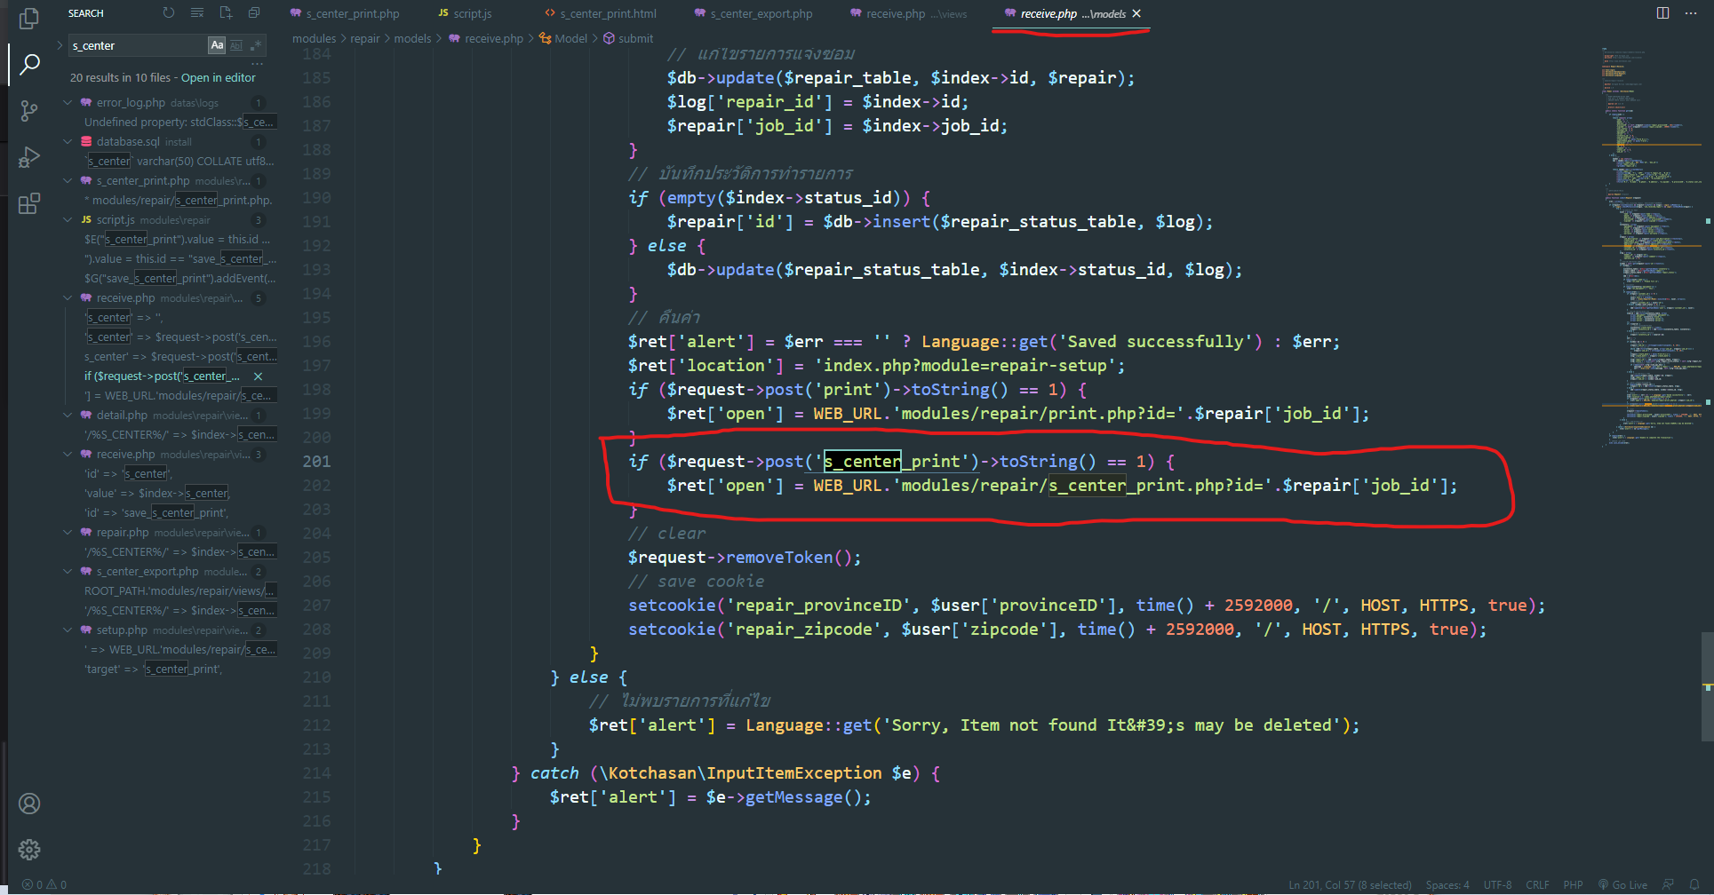Collapse database.sql search result group
Image resolution: width=1714 pixels, height=895 pixels.
click(x=68, y=142)
